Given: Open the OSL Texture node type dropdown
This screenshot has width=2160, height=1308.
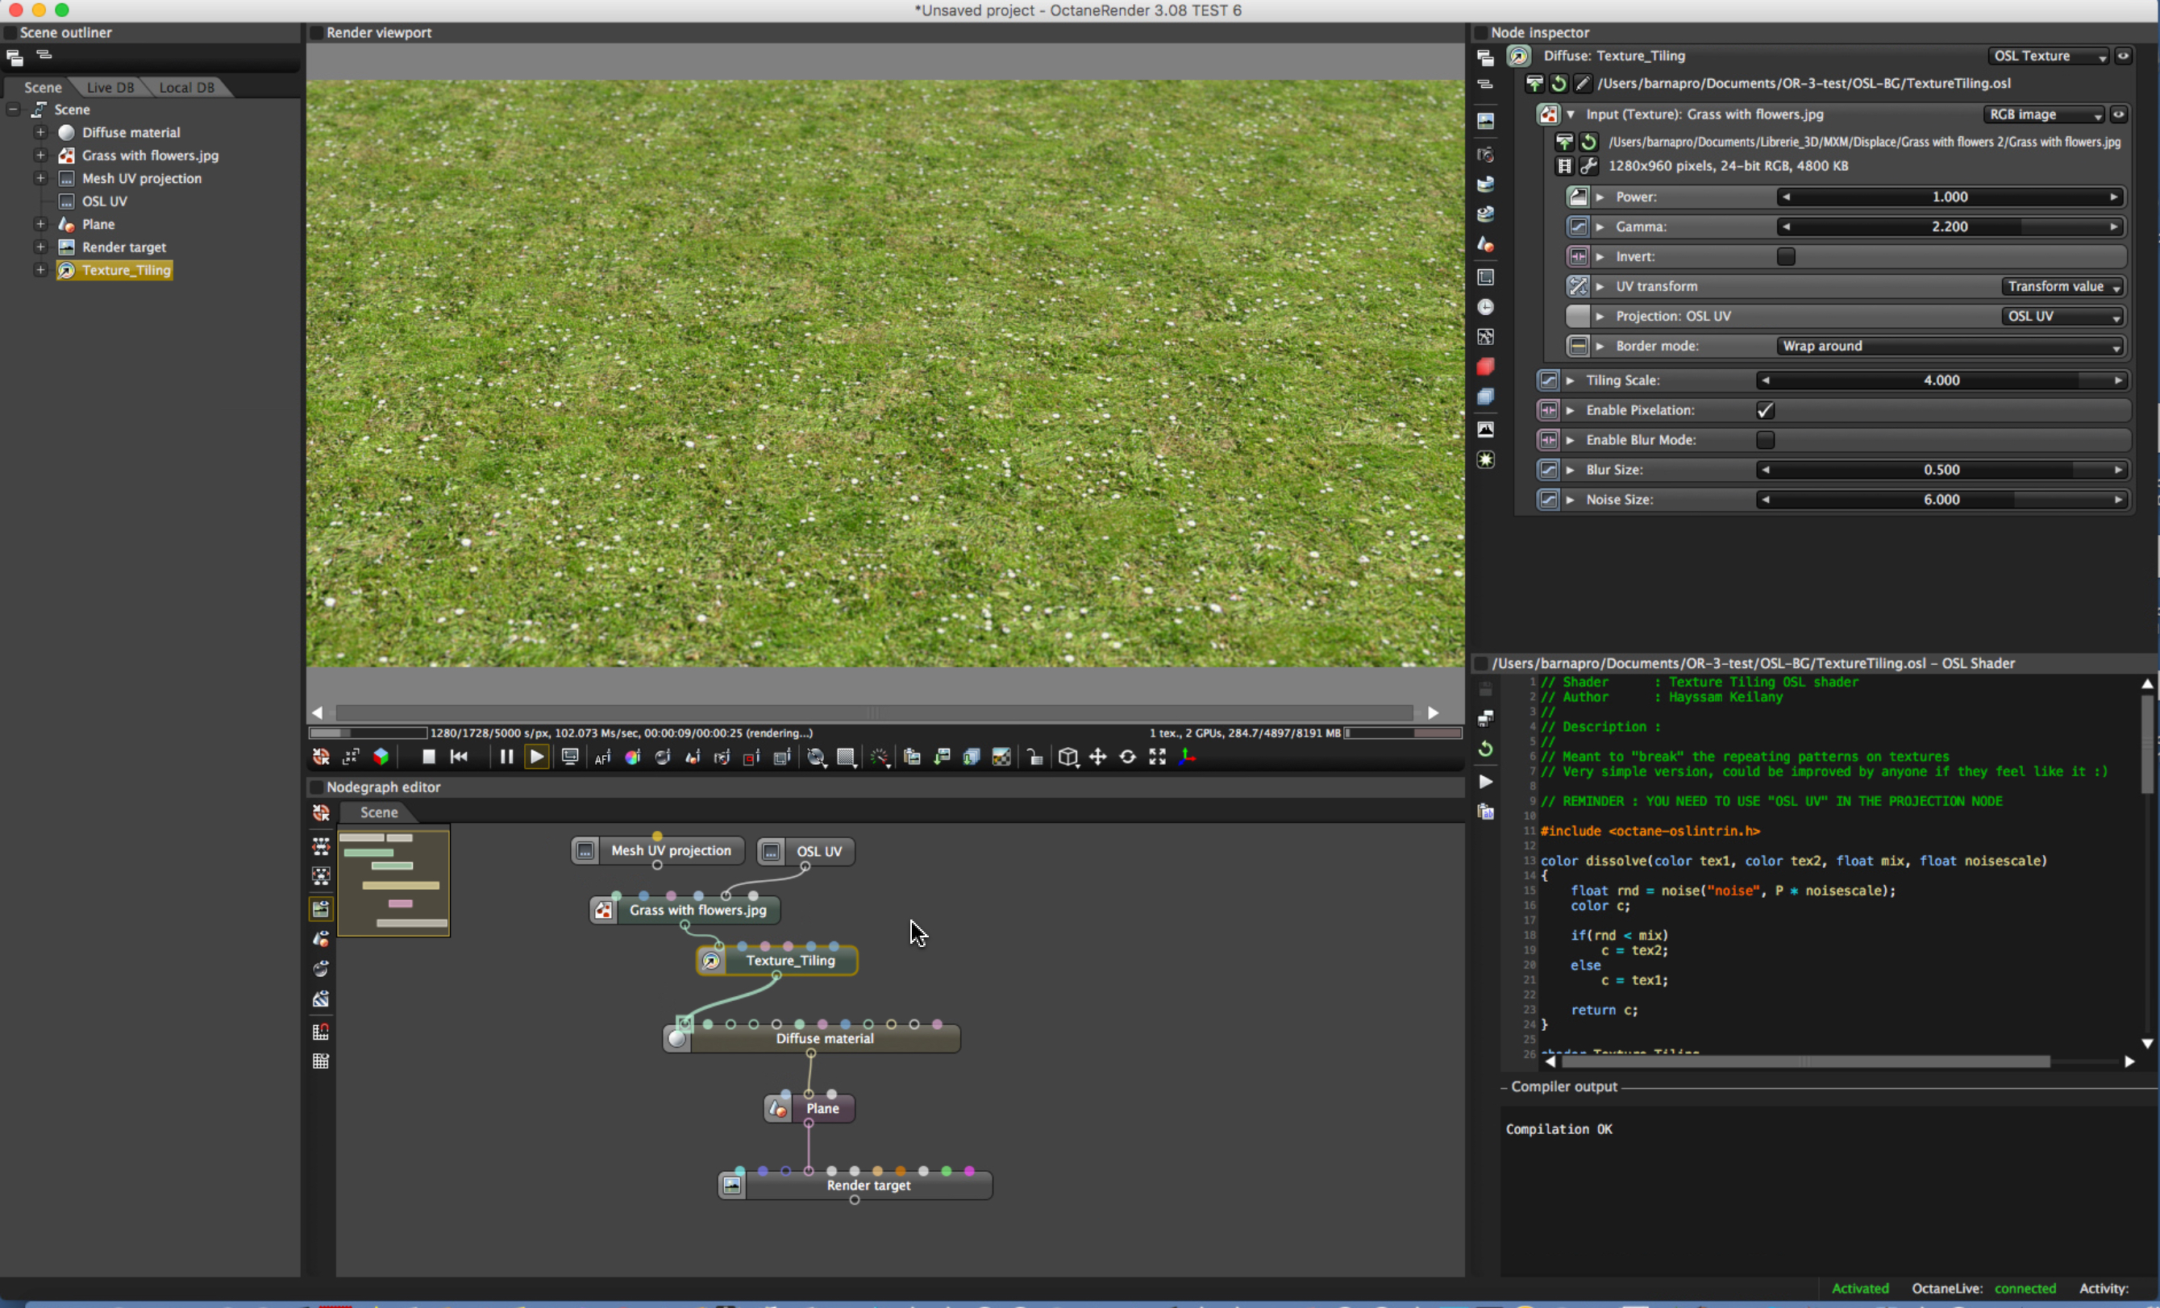Looking at the screenshot, I should point(2047,56).
